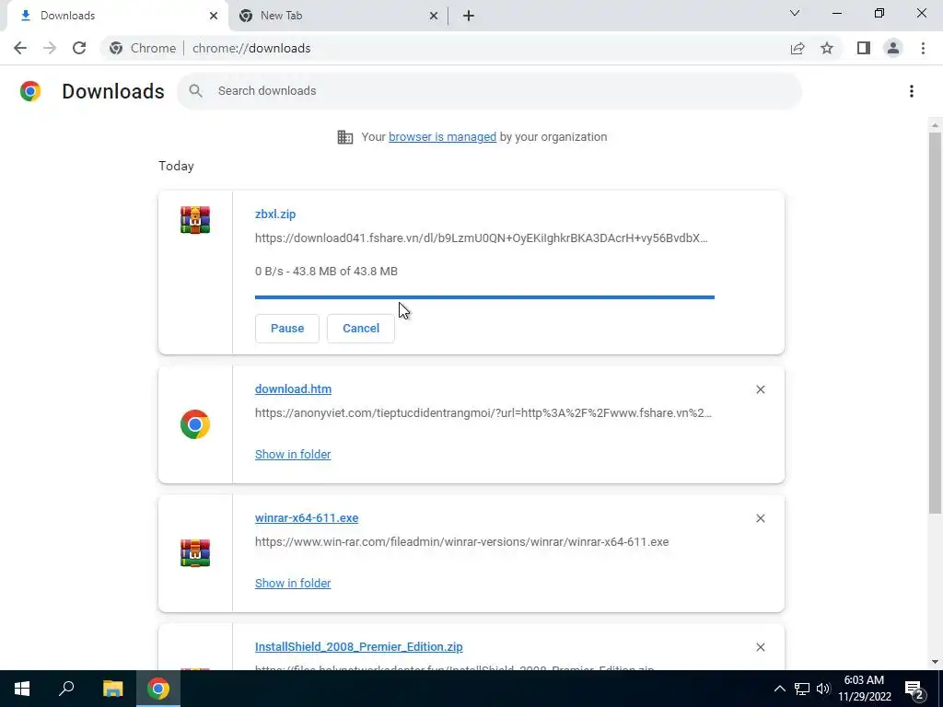Show hidden system tray icons
943x707 pixels.
(779, 689)
